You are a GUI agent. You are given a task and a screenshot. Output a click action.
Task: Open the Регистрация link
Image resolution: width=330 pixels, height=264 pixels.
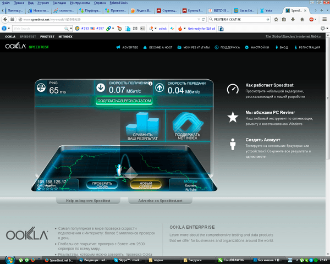(307, 47)
